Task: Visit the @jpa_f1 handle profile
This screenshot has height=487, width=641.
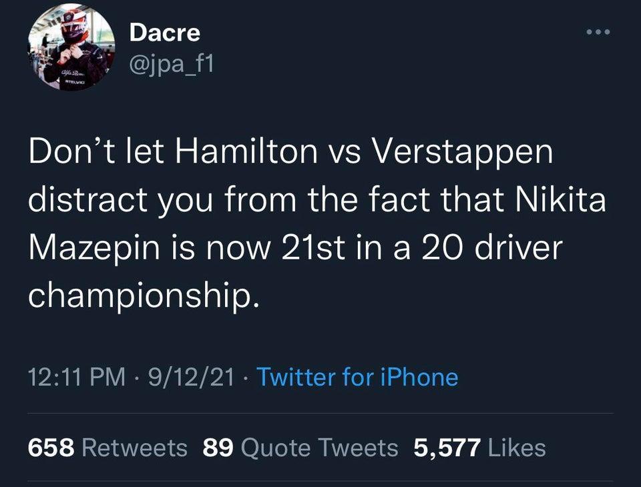Action: pyautogui.click(x=172, y=63)
